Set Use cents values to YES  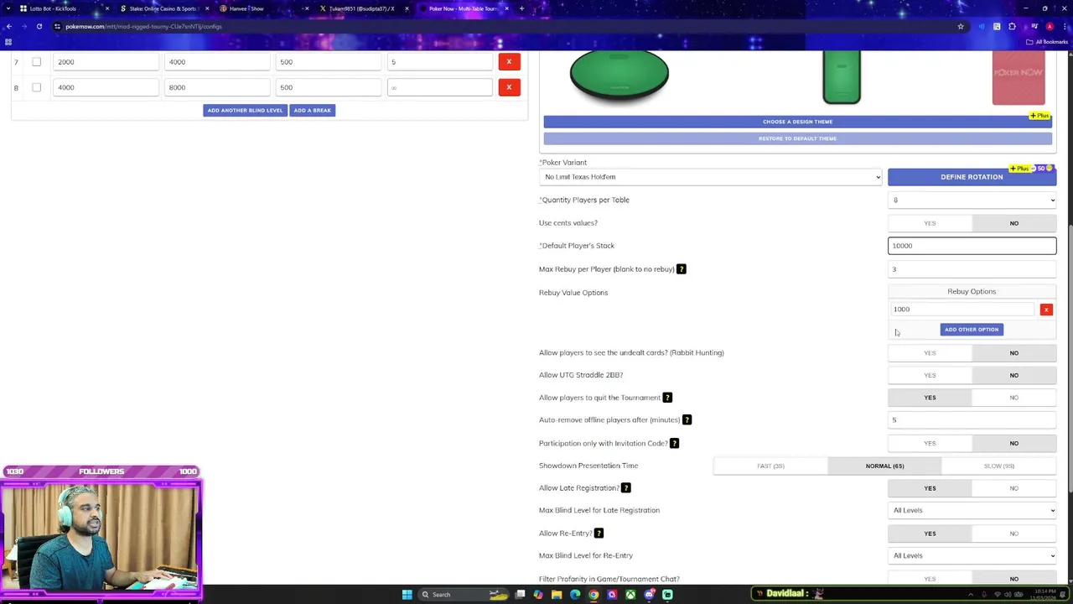pyautogui.click(x=930, y=223)
